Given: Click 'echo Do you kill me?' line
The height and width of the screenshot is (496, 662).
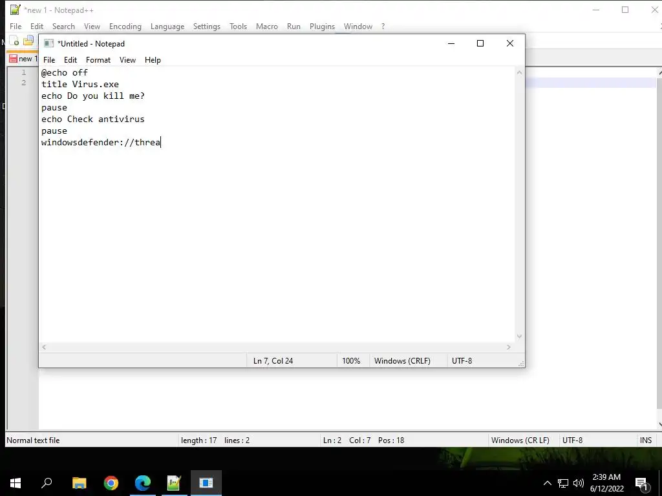Looking at the screenshot, I should pyautogui.click(x=93, y=96).
